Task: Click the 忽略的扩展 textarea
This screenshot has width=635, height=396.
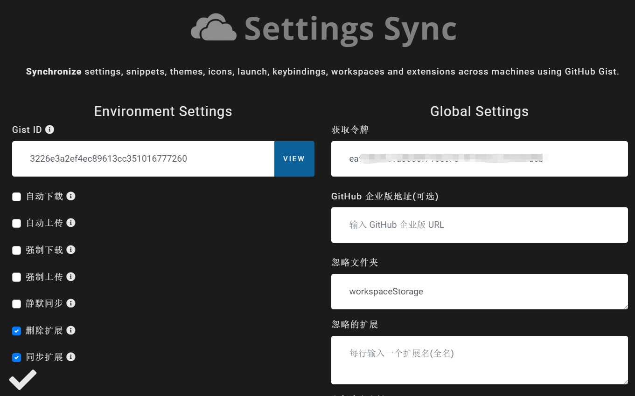Action: (x=480, y=360)
